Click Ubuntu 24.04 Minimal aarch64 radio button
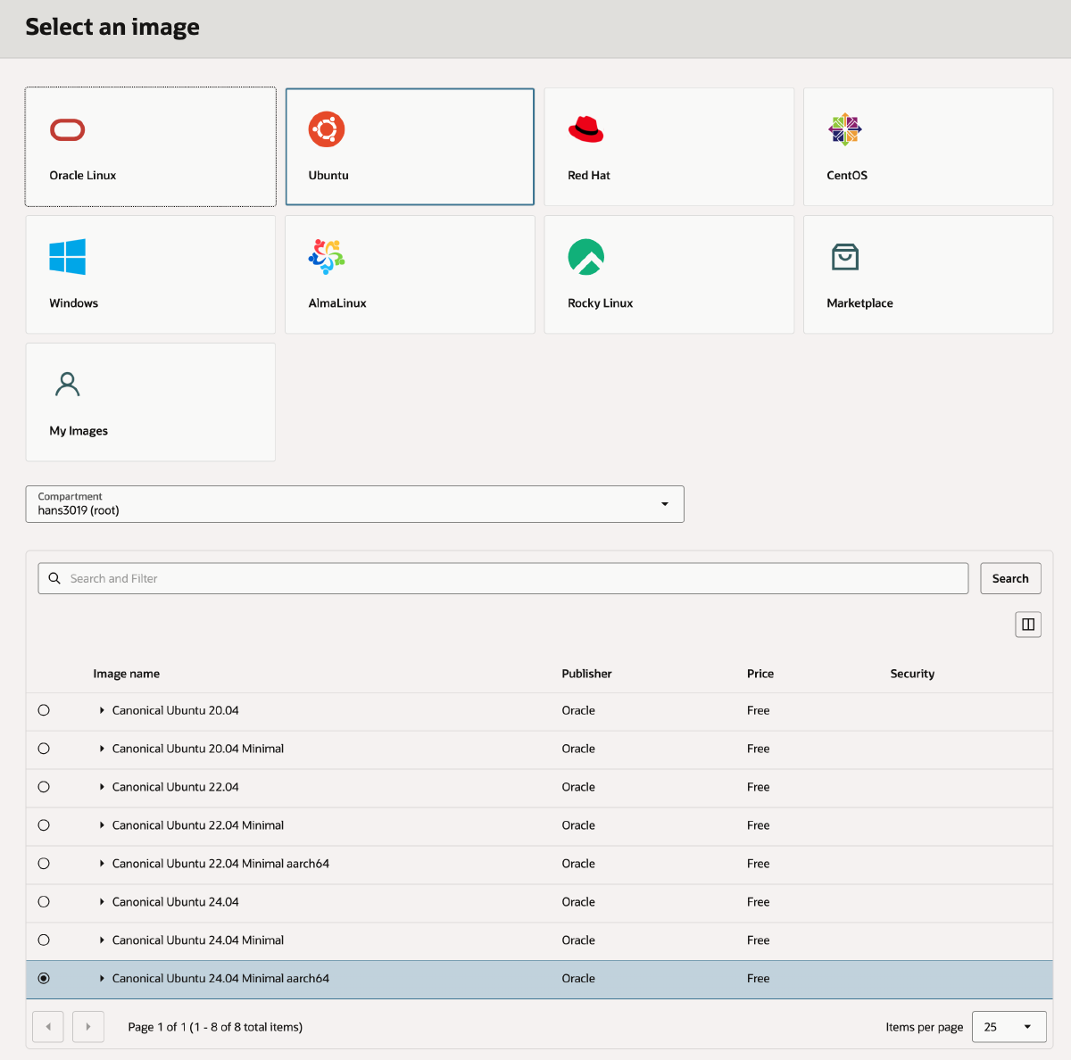This screenshot has height=1060, width=1071. coord(44,979)
